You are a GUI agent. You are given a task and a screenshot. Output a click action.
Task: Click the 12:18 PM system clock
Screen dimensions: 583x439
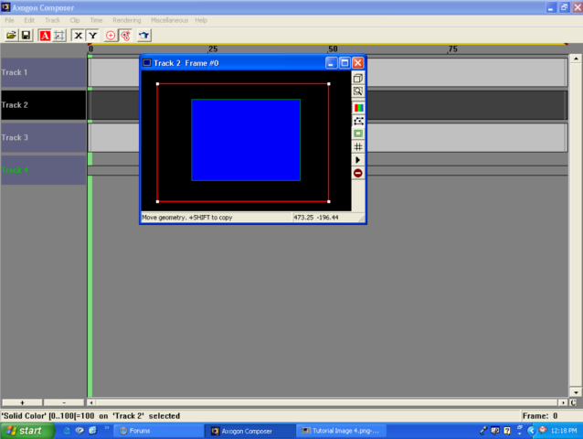point(564,431)
